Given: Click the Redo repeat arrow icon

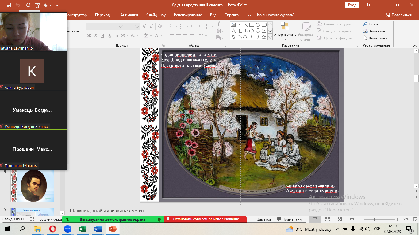Looking at the screenshot, I should (x=29, y=5).
